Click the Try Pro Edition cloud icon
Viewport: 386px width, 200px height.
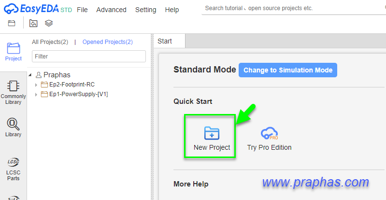tap(269, 133)
